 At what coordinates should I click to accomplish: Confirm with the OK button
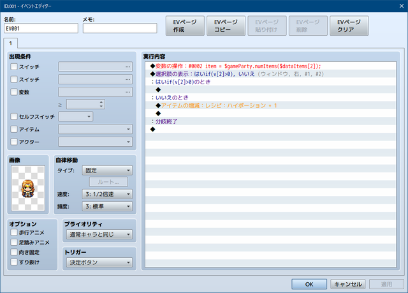pyautogui.click(x=309, y=284)
